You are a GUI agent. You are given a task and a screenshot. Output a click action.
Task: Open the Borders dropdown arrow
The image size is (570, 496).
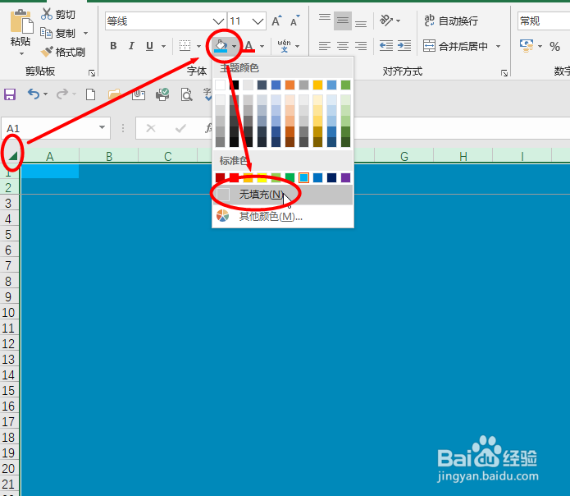198,46
